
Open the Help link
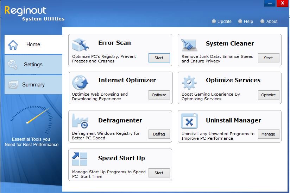tap(248, 21)
